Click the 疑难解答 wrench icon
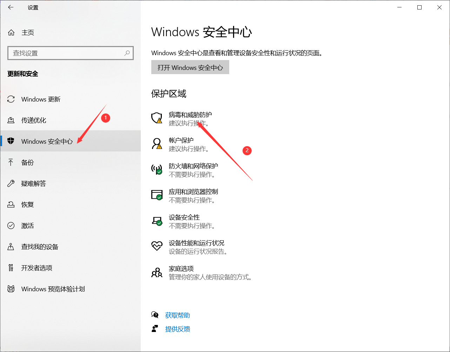 (11, 183)
